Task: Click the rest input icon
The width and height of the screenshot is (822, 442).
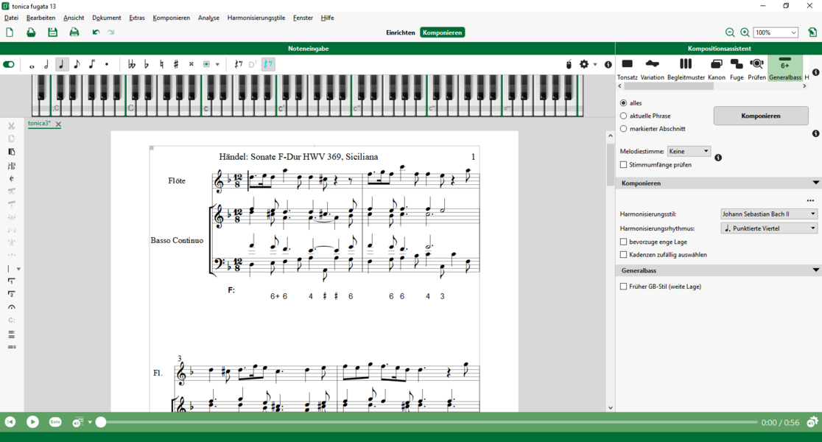Action: [239, 65]
